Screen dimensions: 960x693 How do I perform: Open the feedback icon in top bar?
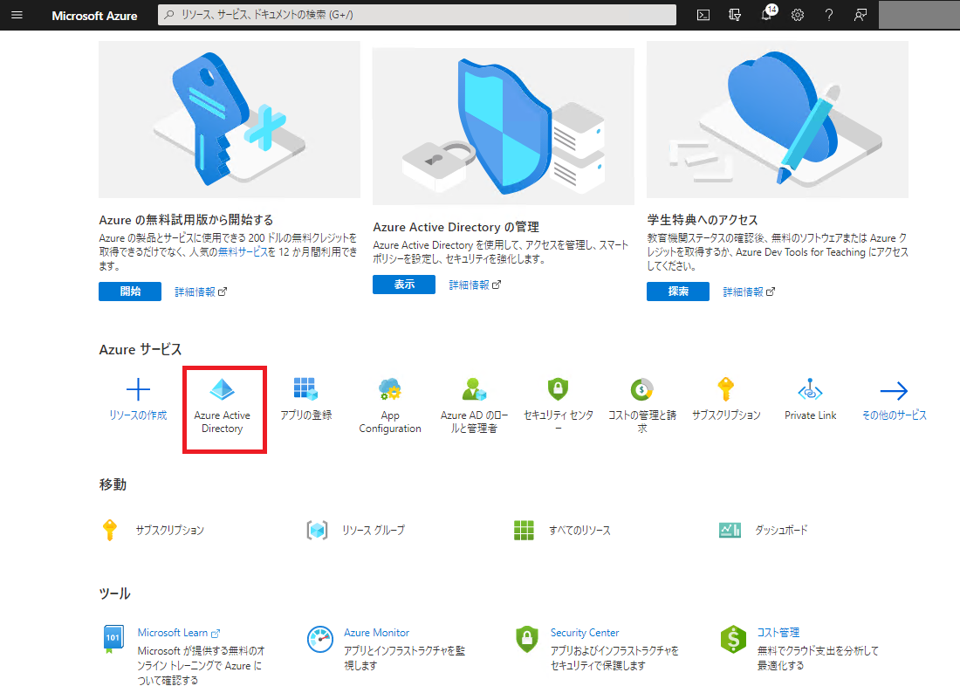pyautogui.click(x=861, y=15)
